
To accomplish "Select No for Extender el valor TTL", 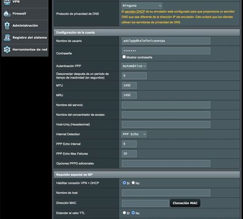I will tap(133, 213).
